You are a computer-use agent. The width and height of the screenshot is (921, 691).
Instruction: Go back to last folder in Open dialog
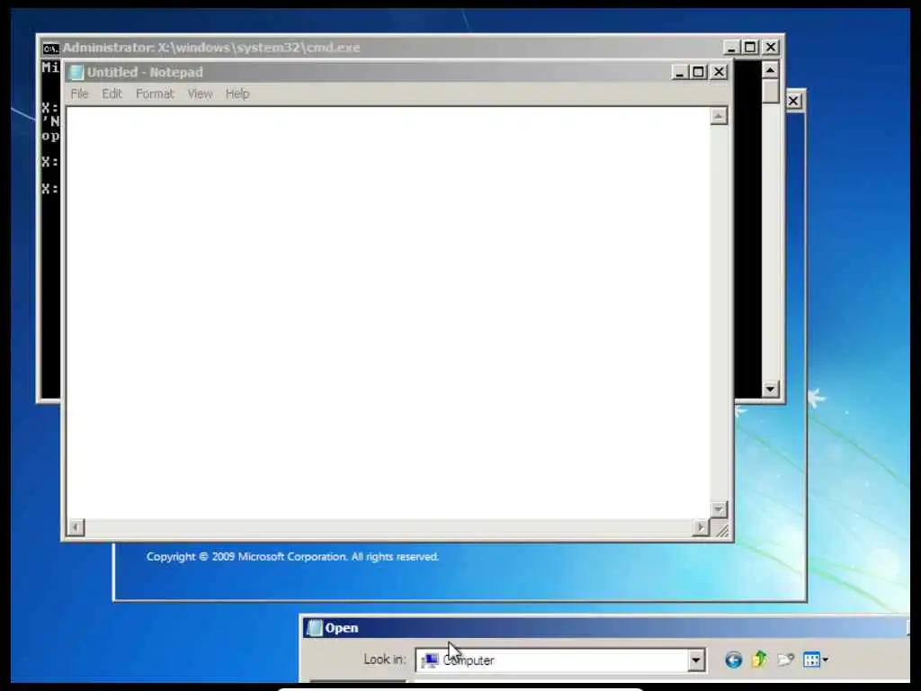(x=733, y=660)
